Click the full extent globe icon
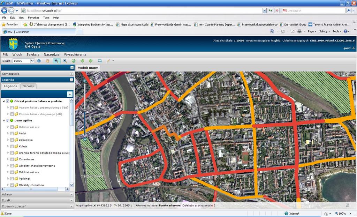Screen dimensions: 357x217 74,61
